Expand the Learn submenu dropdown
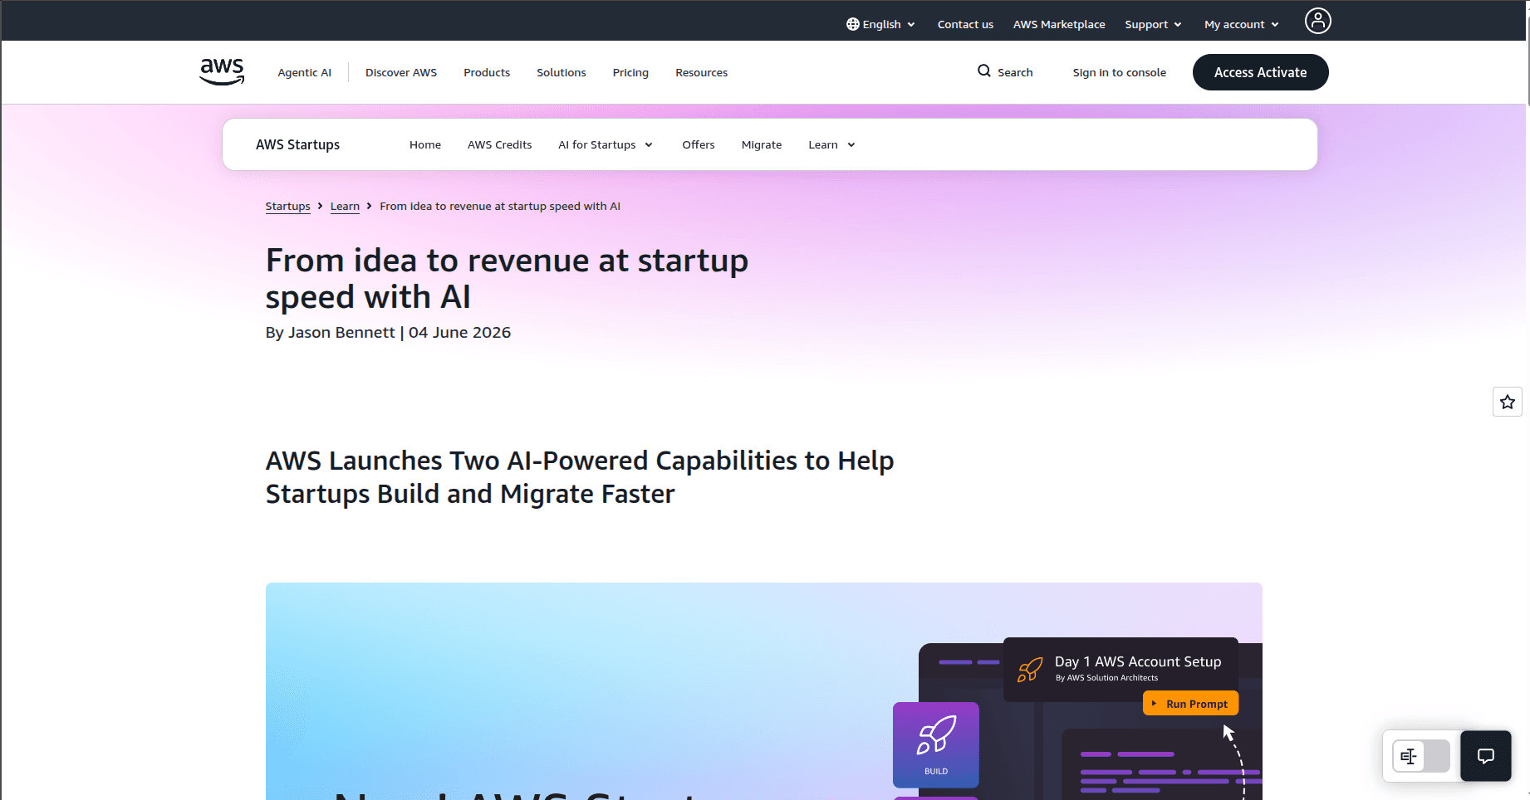The width and height of the screenshot is (1530, 800). [831, 144]
